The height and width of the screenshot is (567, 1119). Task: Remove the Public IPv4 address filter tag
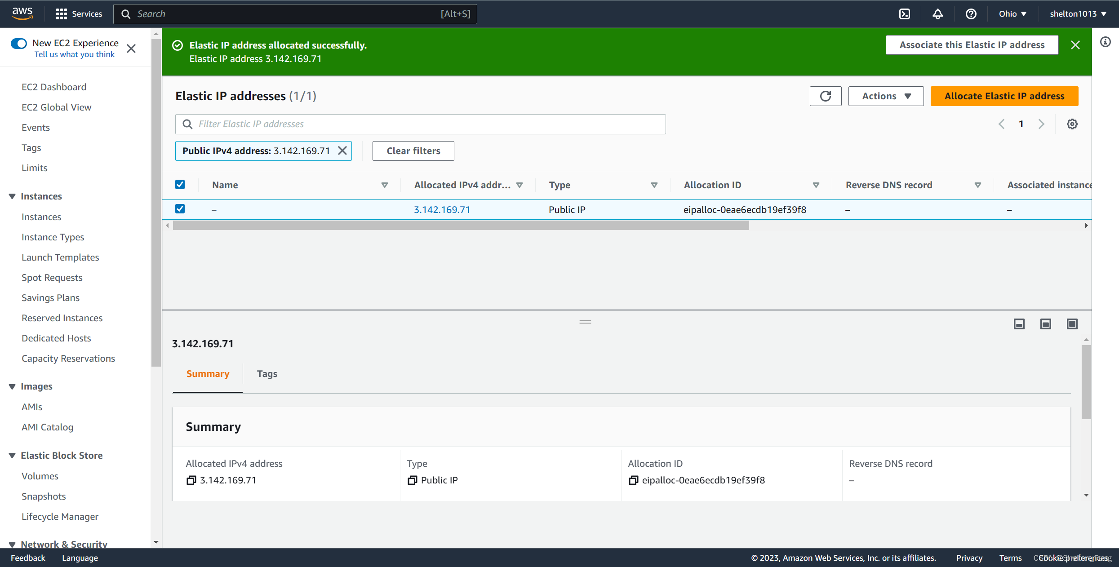pos(342,151)
